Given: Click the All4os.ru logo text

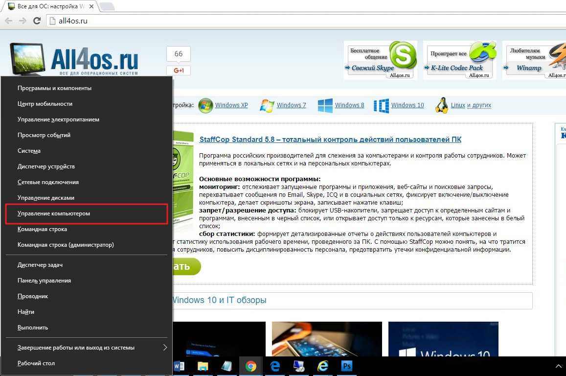Looking at the screenshot, I should (x=94, y=59).
